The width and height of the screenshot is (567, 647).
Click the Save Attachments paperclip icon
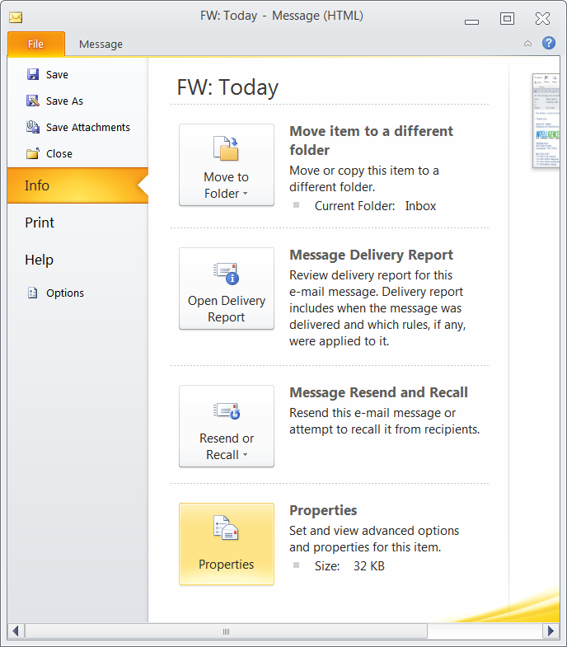pos(33,127)
